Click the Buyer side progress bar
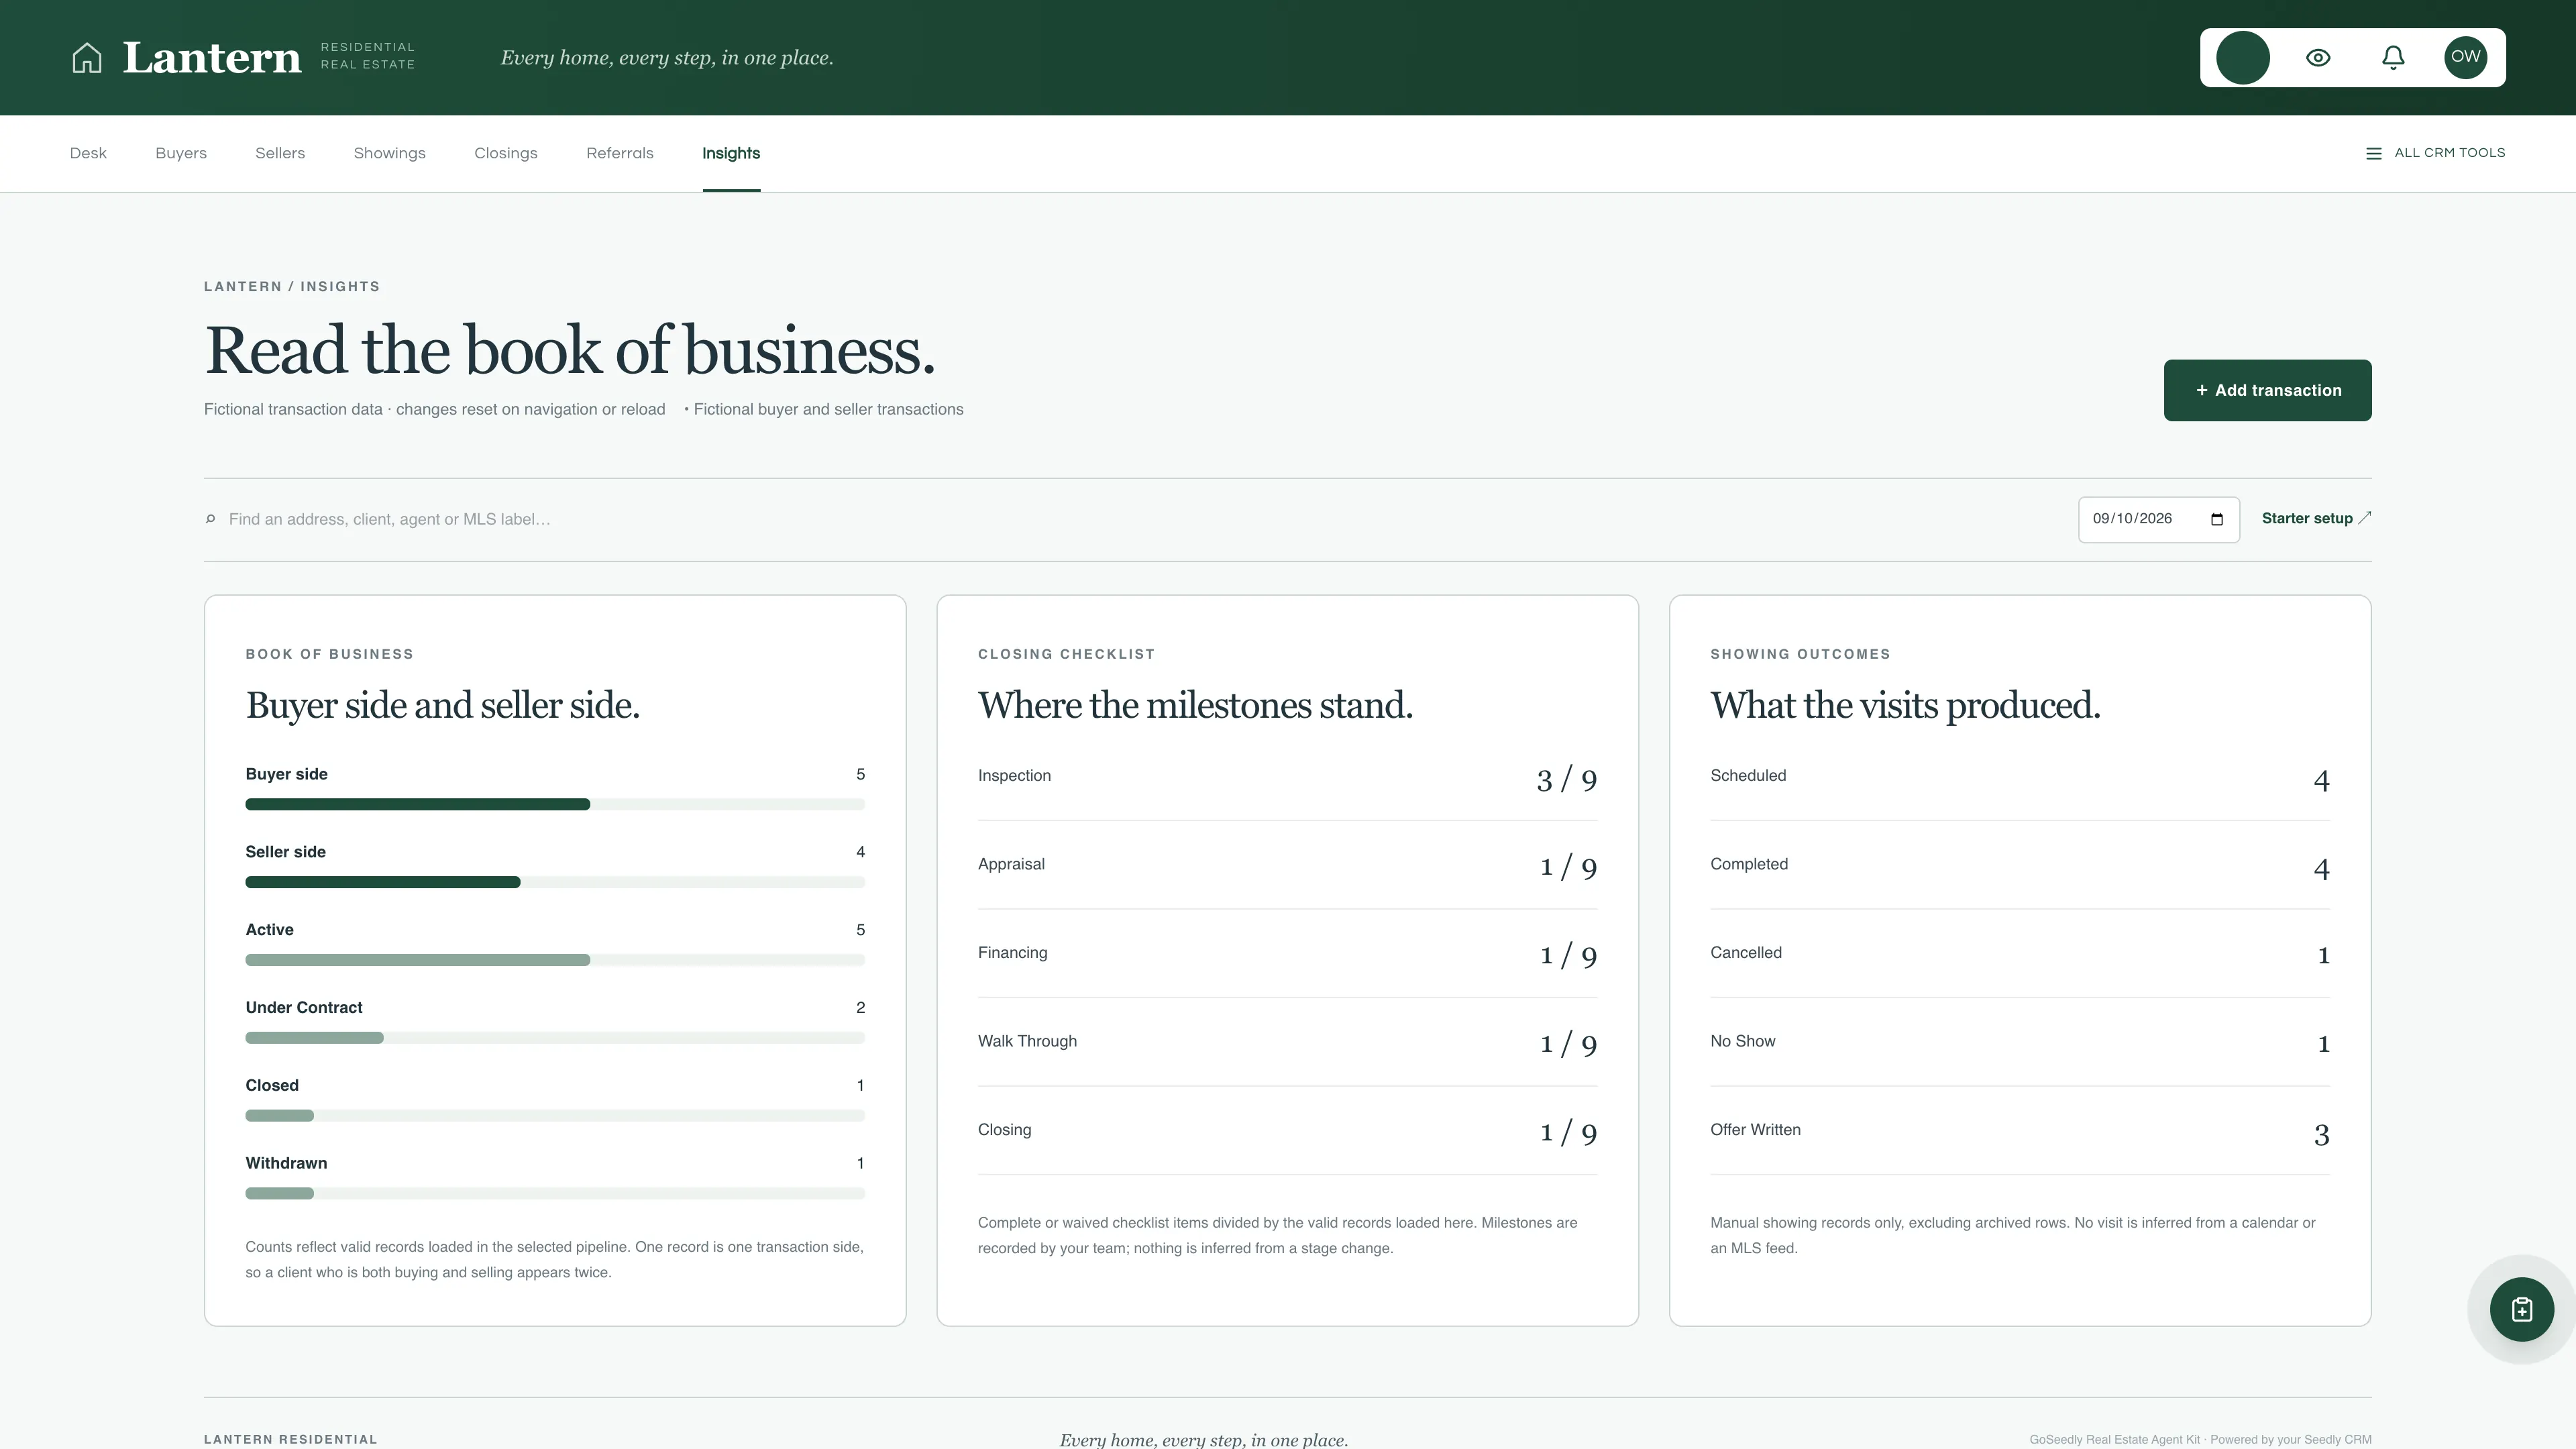Screen dimensions: 2576x1449 (555, 804)
